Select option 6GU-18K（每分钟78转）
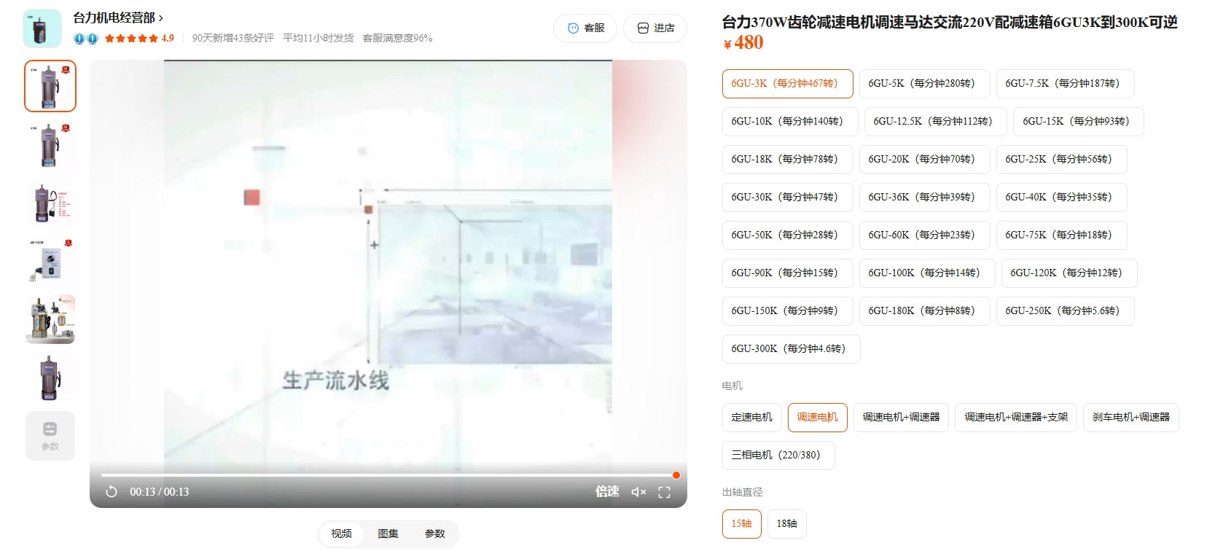The width and height of the screenshot is (1223, 551). (x=788, y=160)
